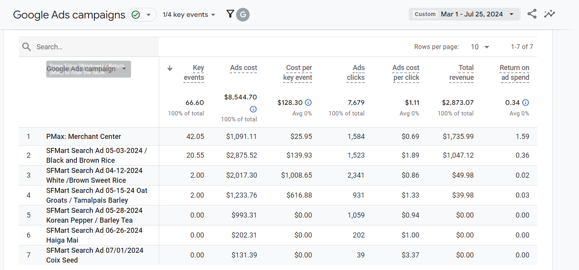
Task: Sort table by Key events column
Action: (x=194, y=72)
